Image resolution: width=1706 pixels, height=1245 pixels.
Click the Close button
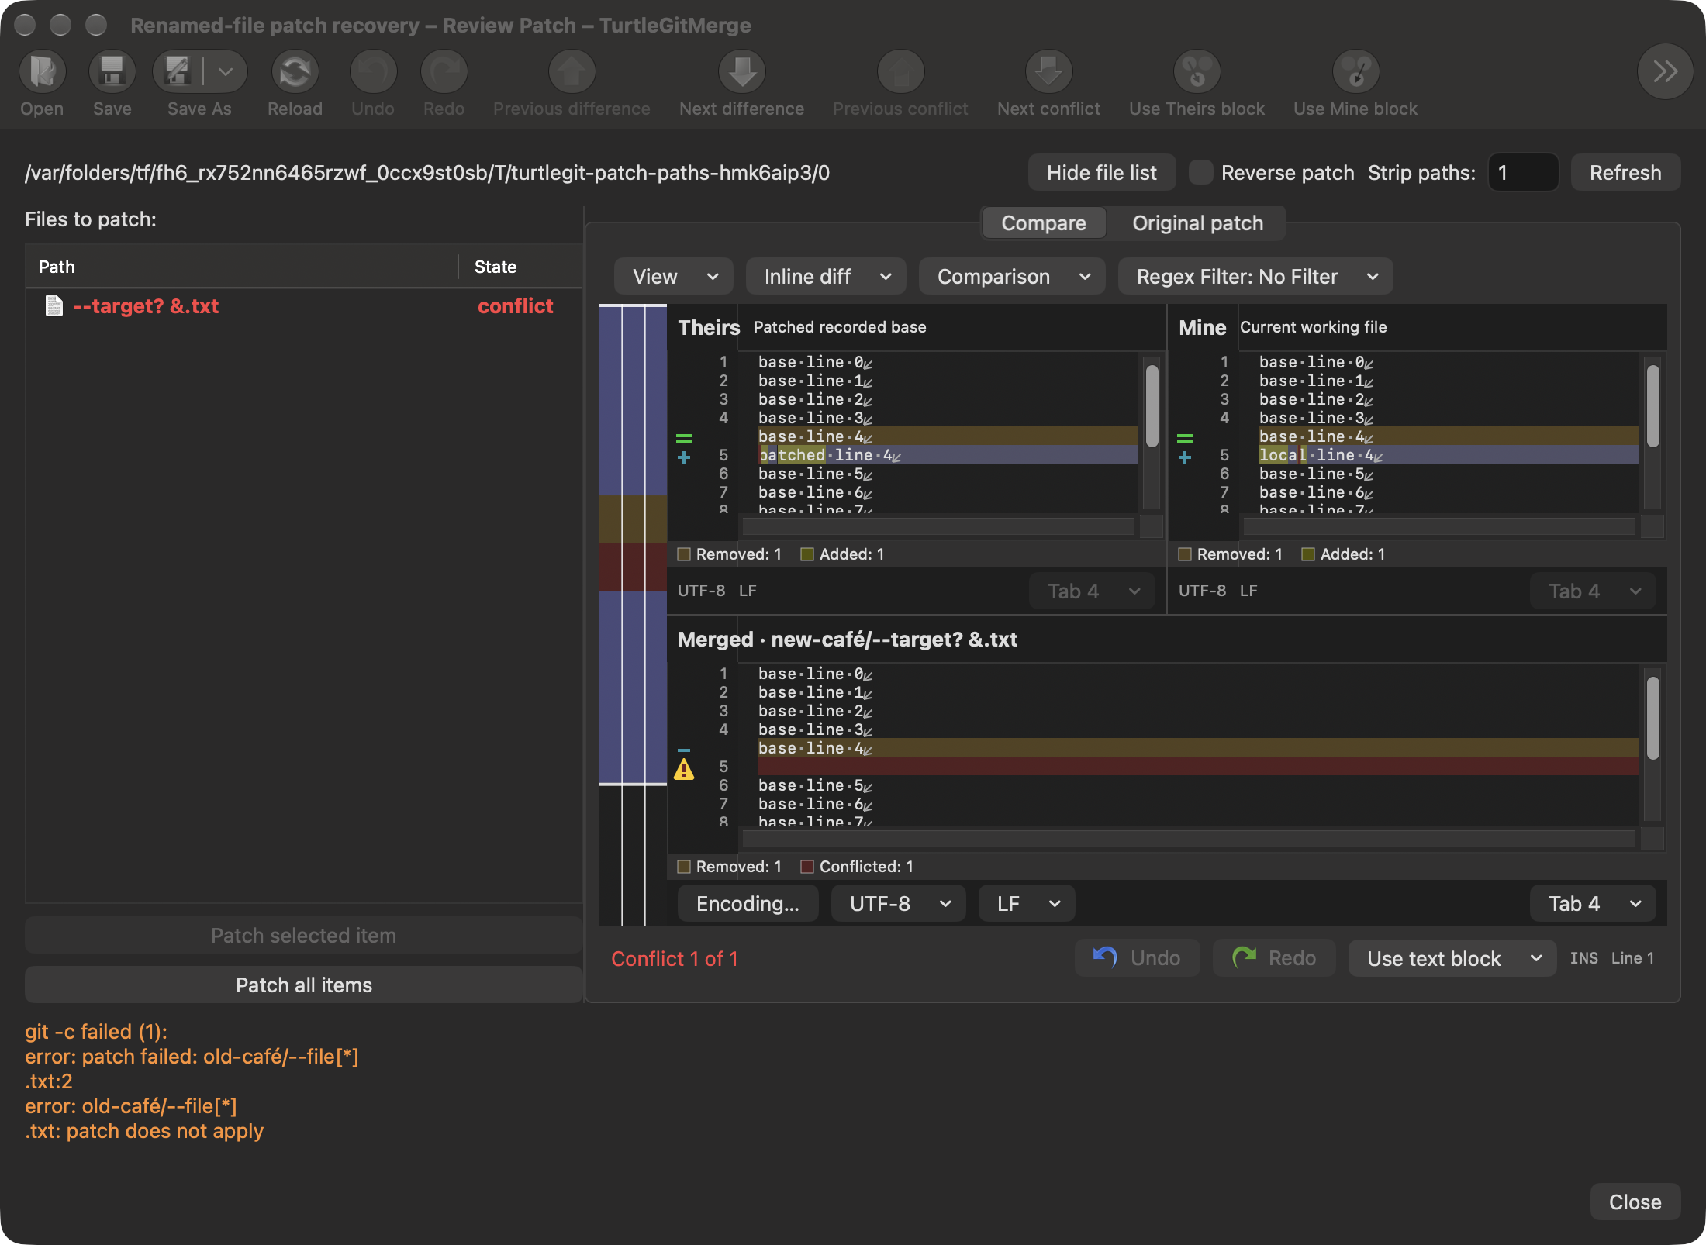1635,1202
